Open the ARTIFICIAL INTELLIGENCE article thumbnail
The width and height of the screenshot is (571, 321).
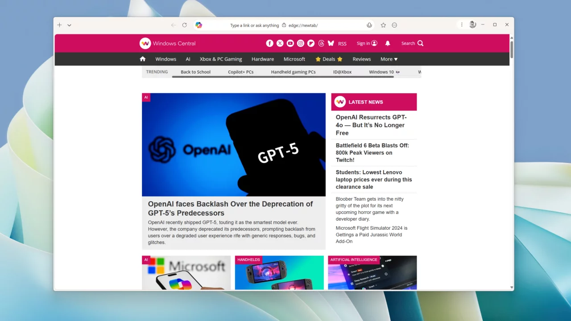coord(372,273)
